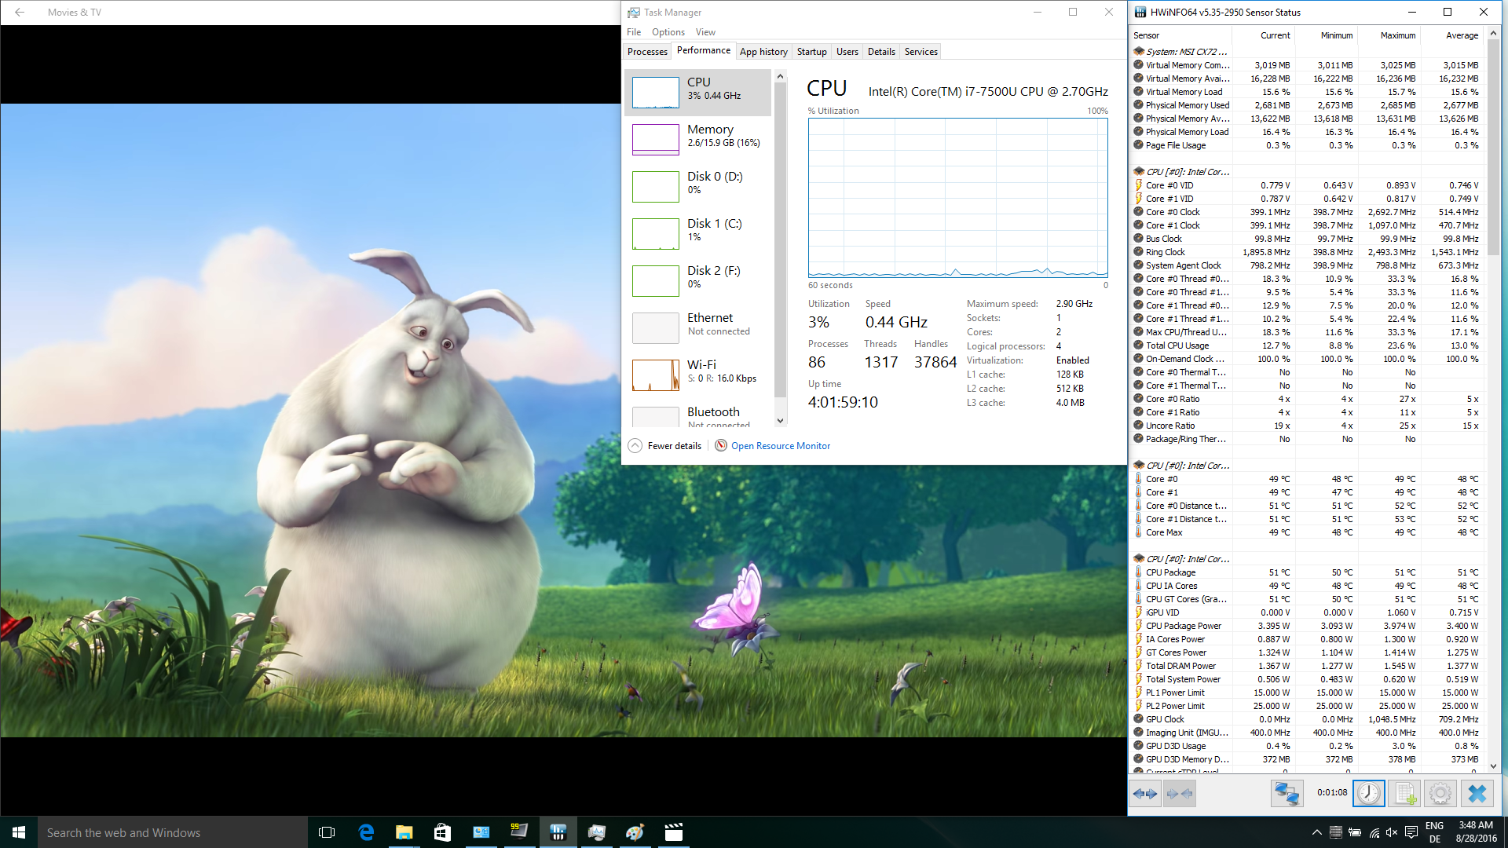Click the HWiNFO expand columns arrows button
The width and height of the screenshot is (1508, 848).
(x=1145, y=794)
